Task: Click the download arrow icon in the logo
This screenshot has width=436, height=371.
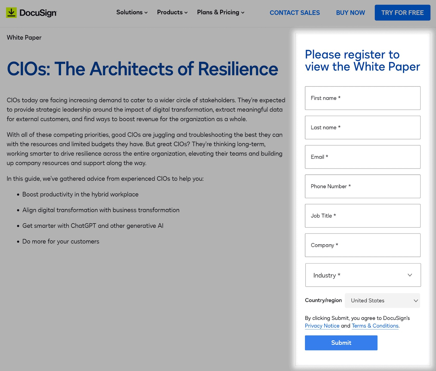Action: coord(11,12)
